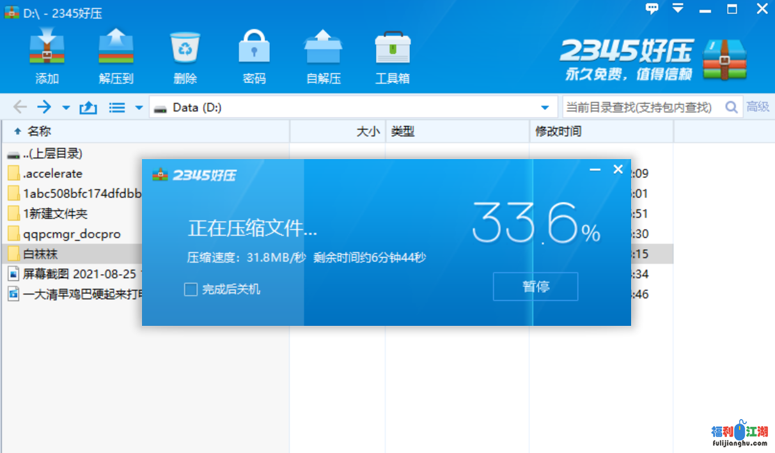Click the 添加 (Add) toolbar icon
The width and height of the screenshot is (775, 453).
click(47, 49)
